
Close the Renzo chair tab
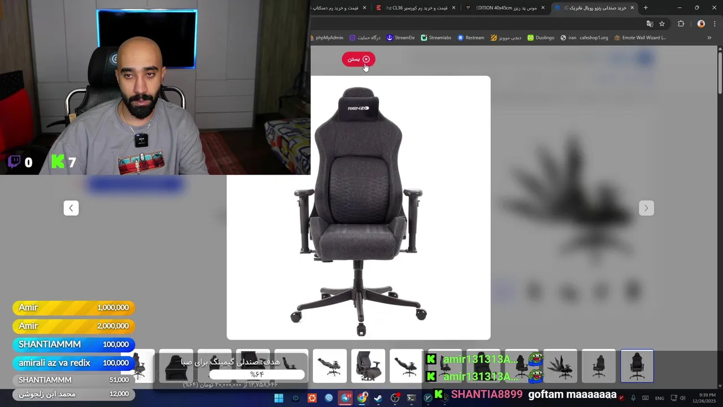[632, 8]
